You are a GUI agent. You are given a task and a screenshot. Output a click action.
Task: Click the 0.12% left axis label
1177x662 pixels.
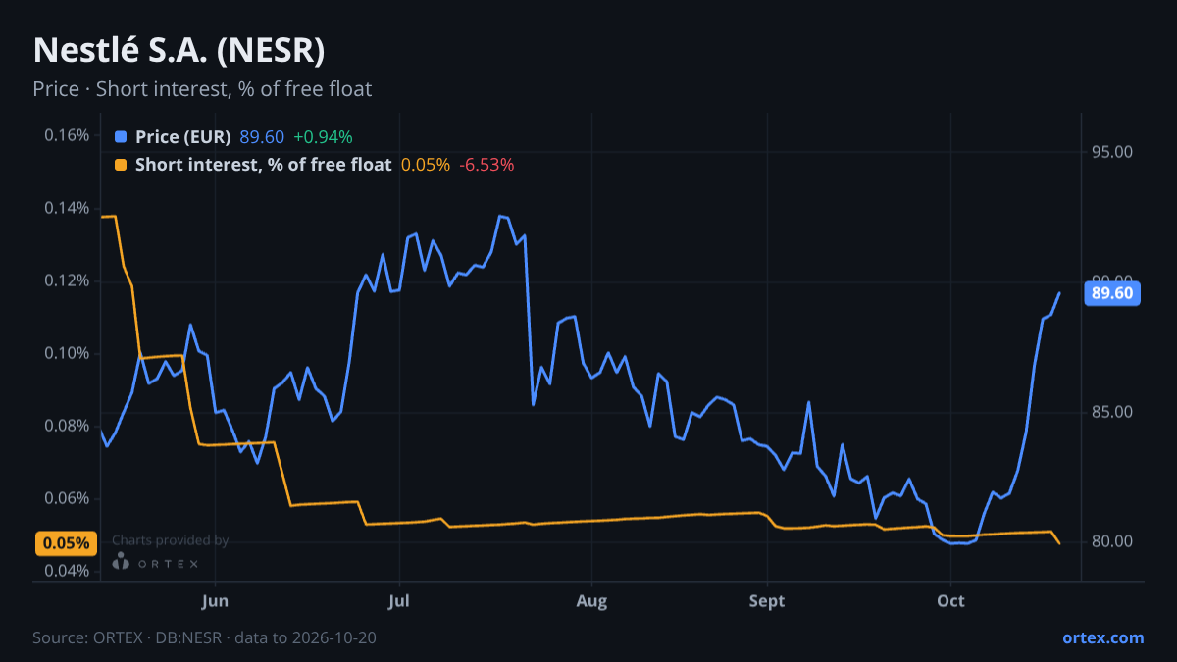(67, 280)
